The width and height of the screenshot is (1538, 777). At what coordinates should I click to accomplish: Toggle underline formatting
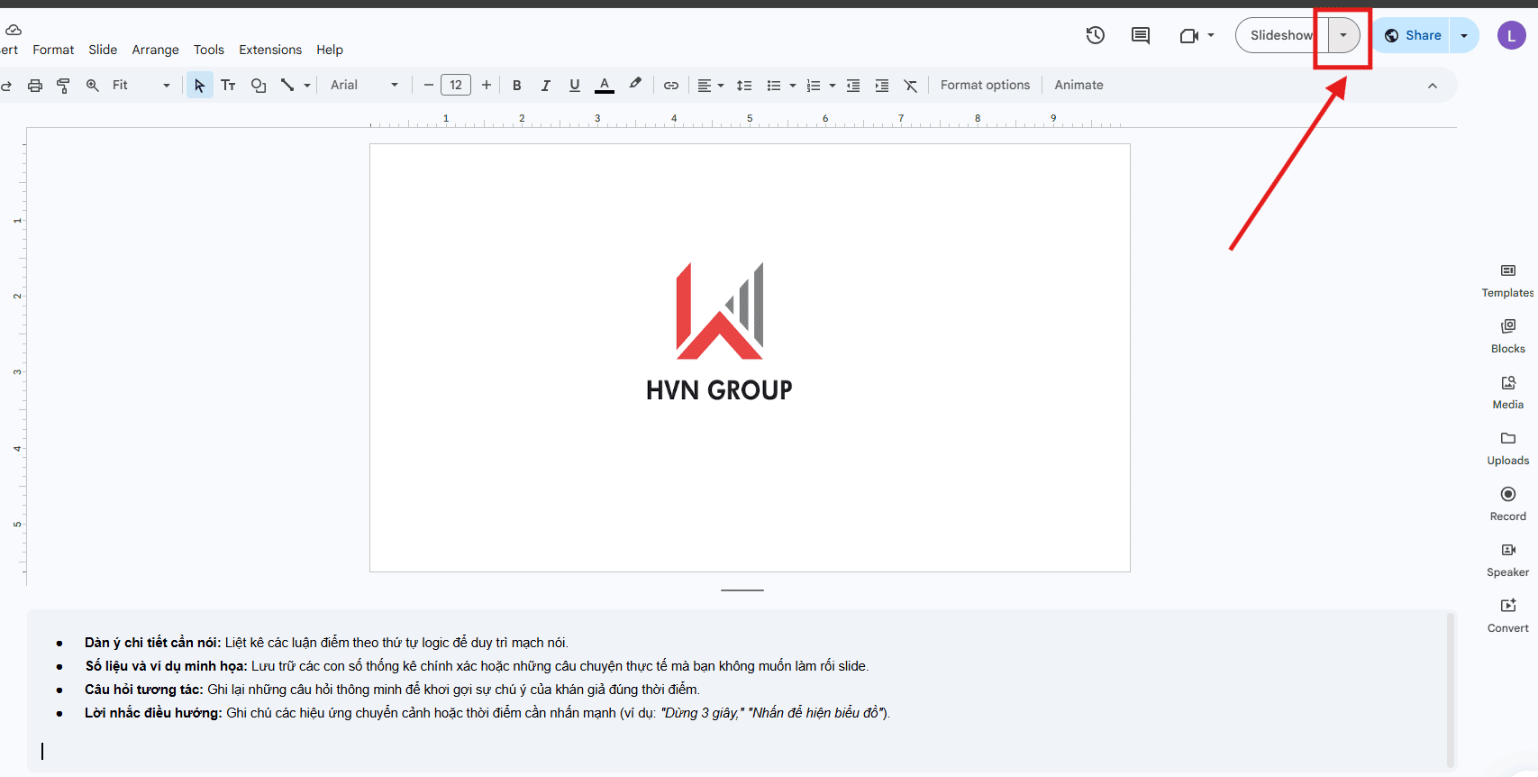pyautogui.click(x=574, y=85)
